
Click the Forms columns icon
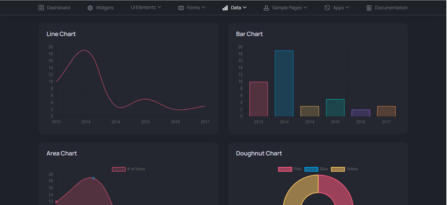[x=181, y=8]
